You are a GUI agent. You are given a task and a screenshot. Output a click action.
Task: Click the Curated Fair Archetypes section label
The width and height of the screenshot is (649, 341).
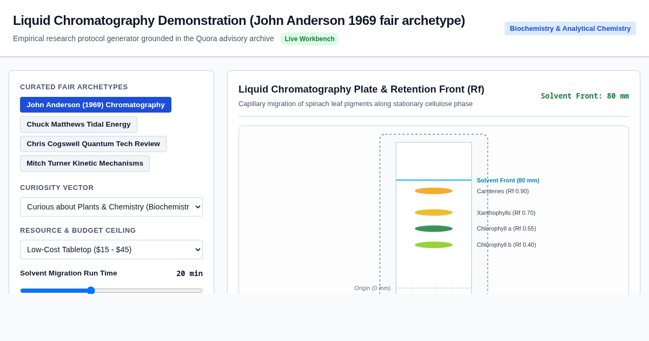pos(74,87)
